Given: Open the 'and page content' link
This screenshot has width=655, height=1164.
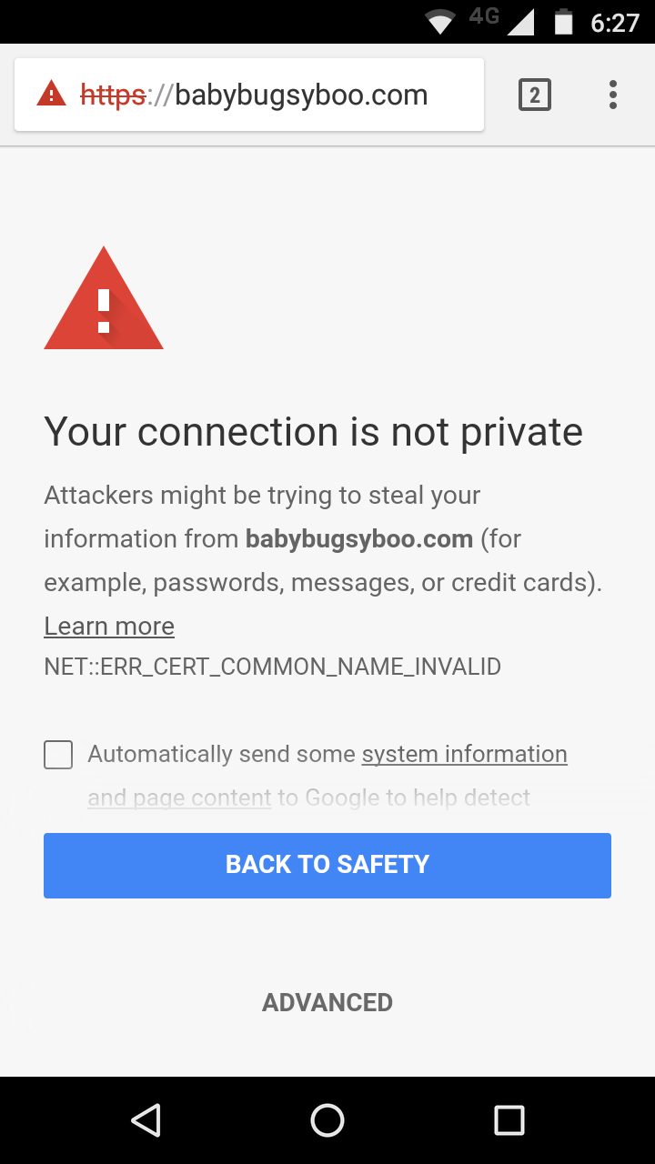Looking at the screenshot, I should pyautogui.click(x=179, y=798).
